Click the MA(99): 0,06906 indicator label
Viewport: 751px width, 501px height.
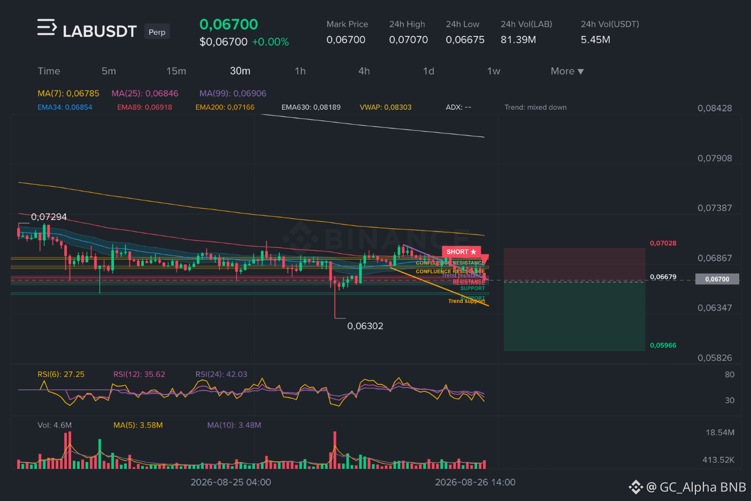point(233,93)
